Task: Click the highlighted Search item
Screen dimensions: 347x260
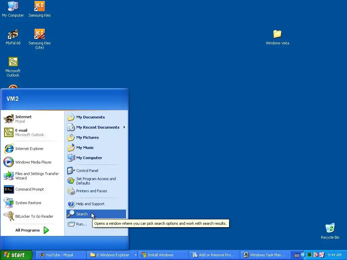Action: 96,214
